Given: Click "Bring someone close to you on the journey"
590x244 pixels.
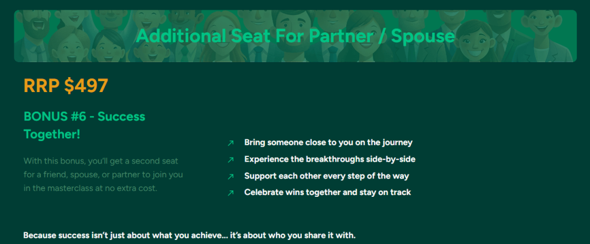Looking at the screenshot, I should 328,142.
